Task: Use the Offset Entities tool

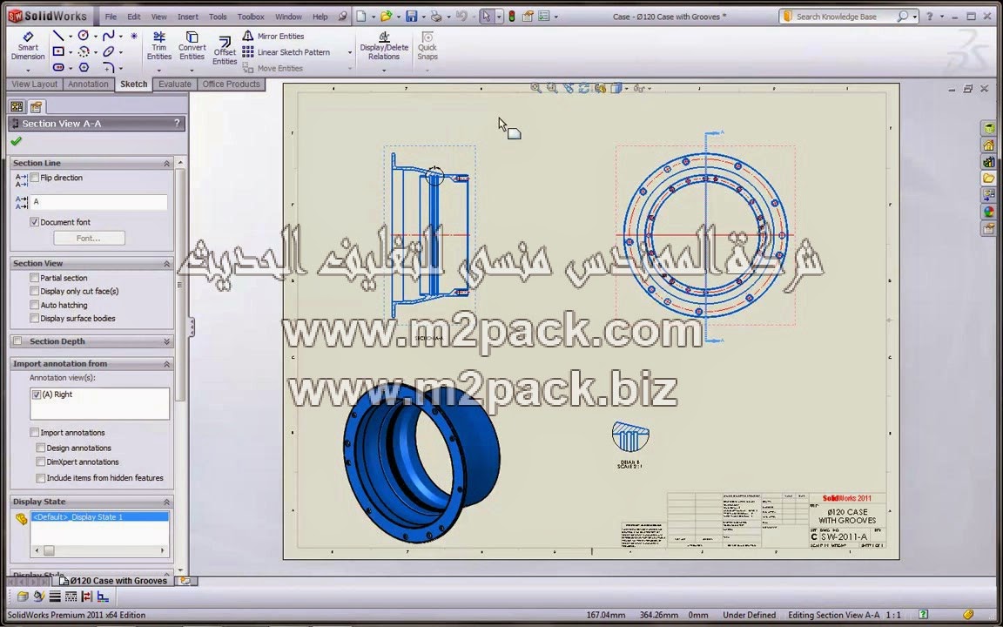Action: [225, 51]
